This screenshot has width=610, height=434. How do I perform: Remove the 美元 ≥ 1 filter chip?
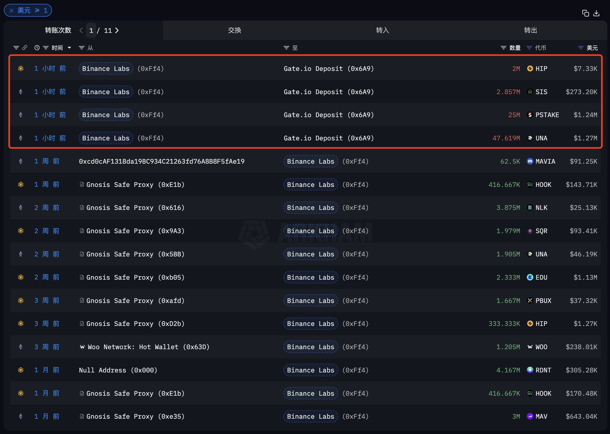coord(11,11)
